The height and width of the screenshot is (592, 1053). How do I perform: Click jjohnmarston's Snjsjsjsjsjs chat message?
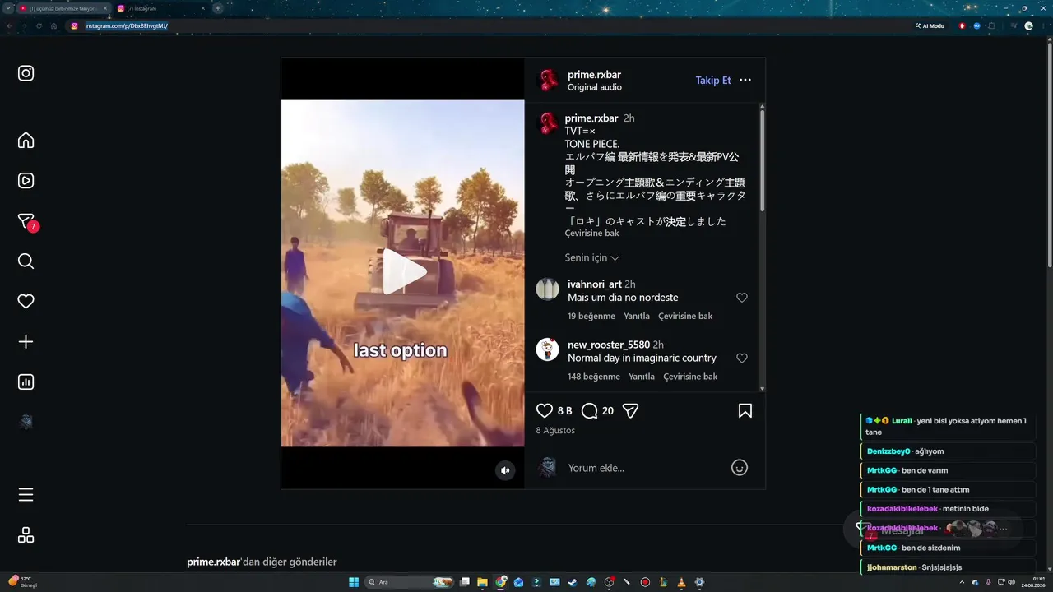click(x=947, y=567)
